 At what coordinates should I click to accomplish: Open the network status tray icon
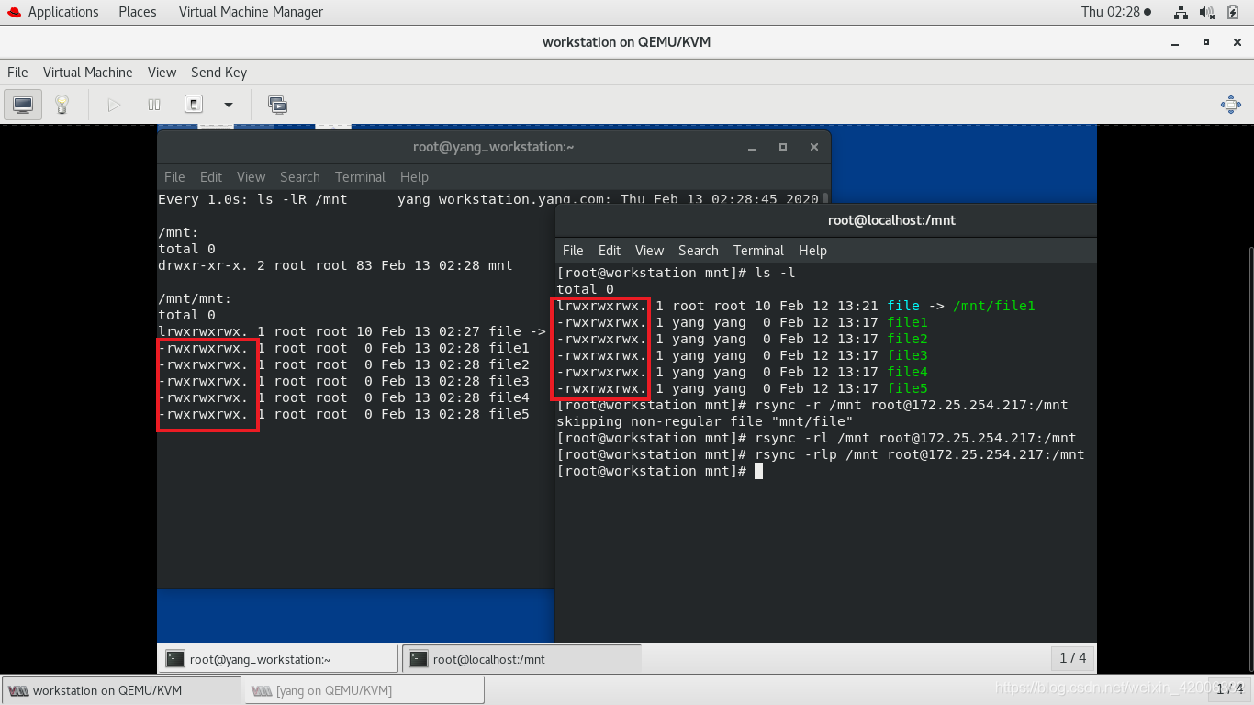[1181, 12]
